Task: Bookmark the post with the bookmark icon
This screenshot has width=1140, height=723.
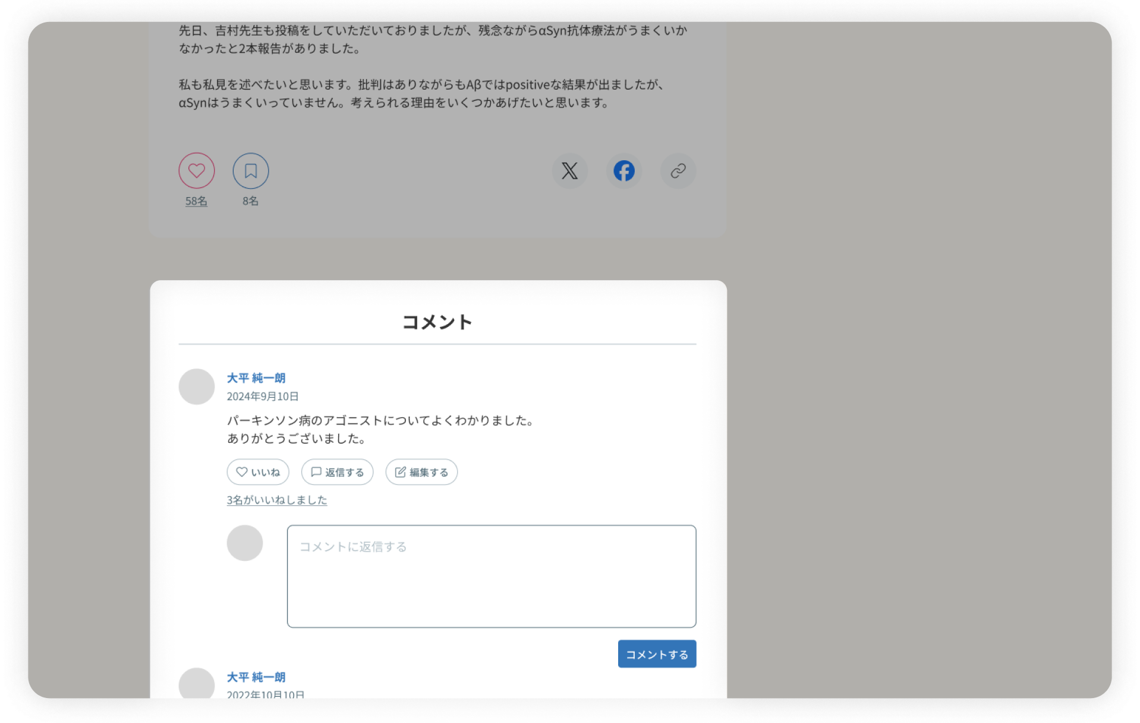Action: coord(250,171)
